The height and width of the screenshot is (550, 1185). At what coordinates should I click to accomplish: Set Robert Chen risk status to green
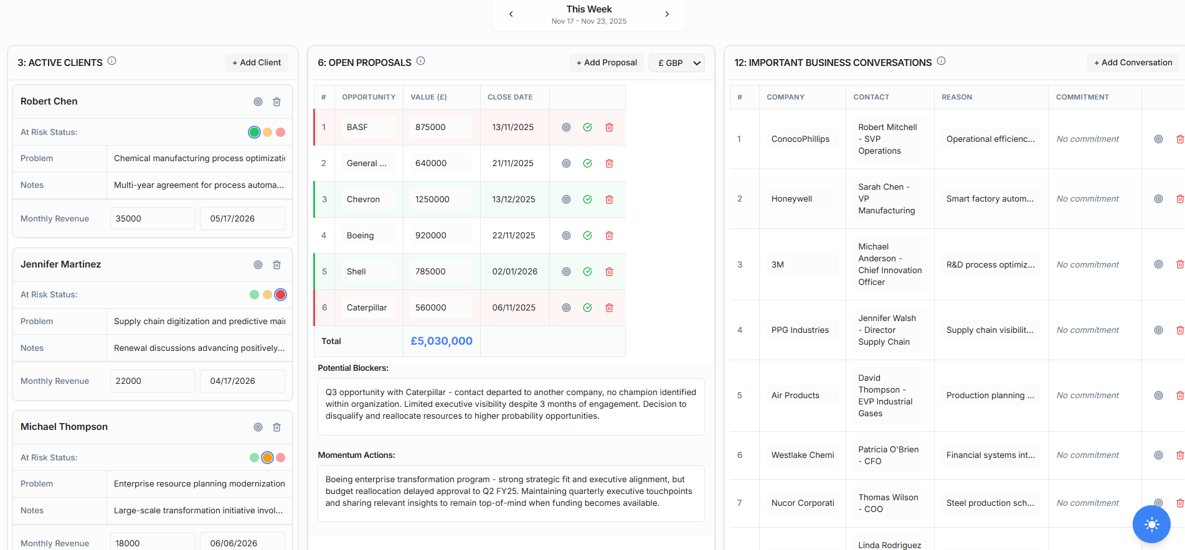(254, 132)
